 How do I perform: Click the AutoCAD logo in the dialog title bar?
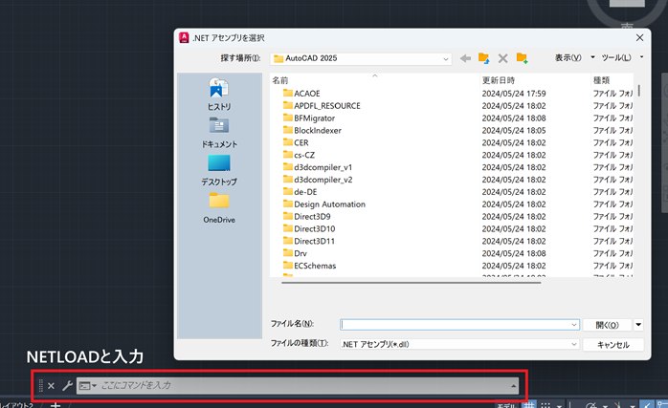[184, 38]
